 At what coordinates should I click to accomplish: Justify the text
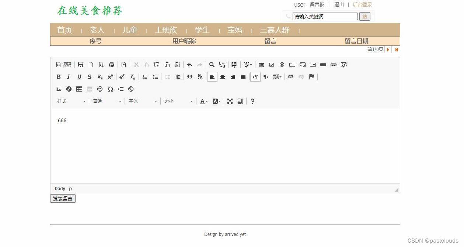coord(243,77)
